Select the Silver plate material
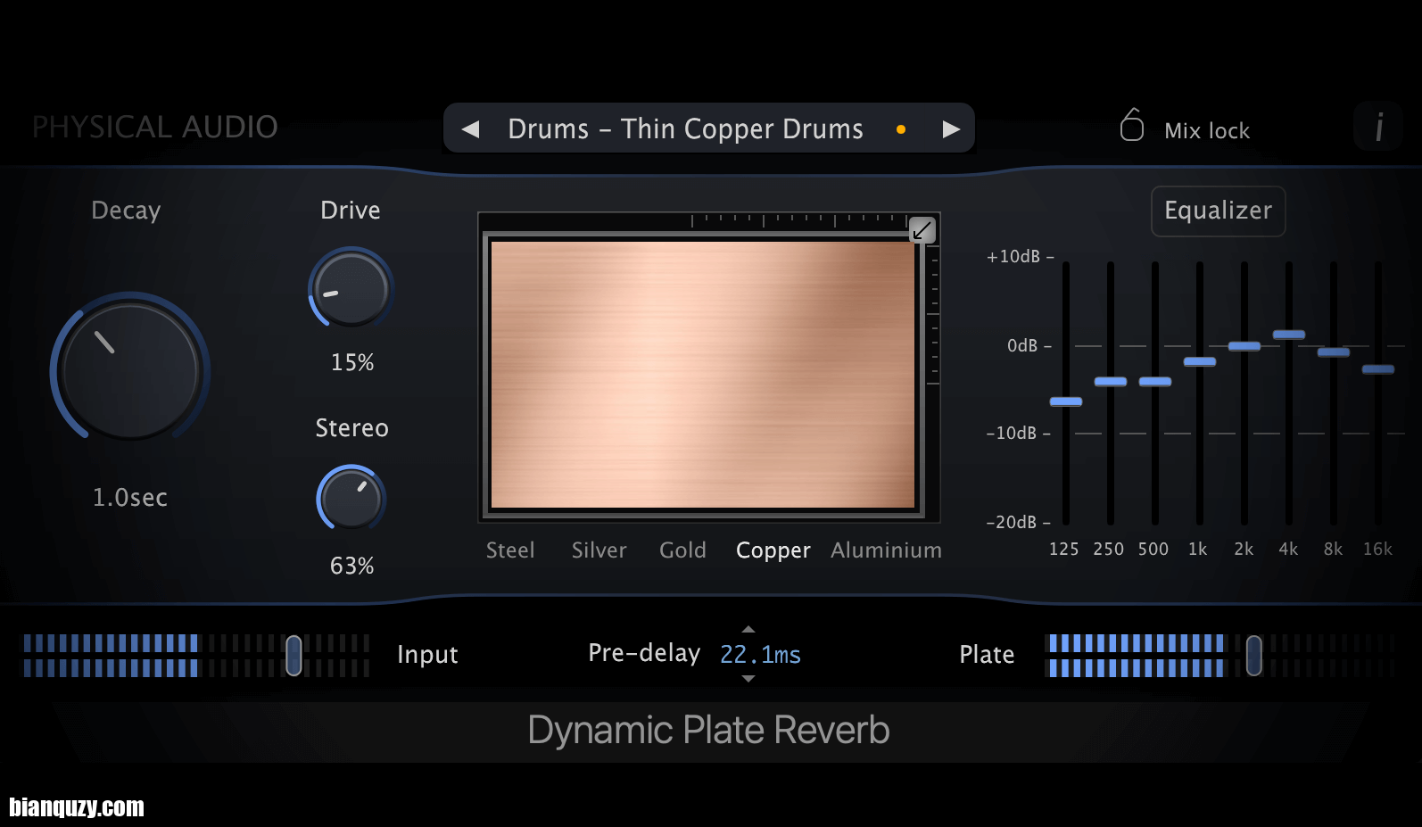 (x=599, y=550)
